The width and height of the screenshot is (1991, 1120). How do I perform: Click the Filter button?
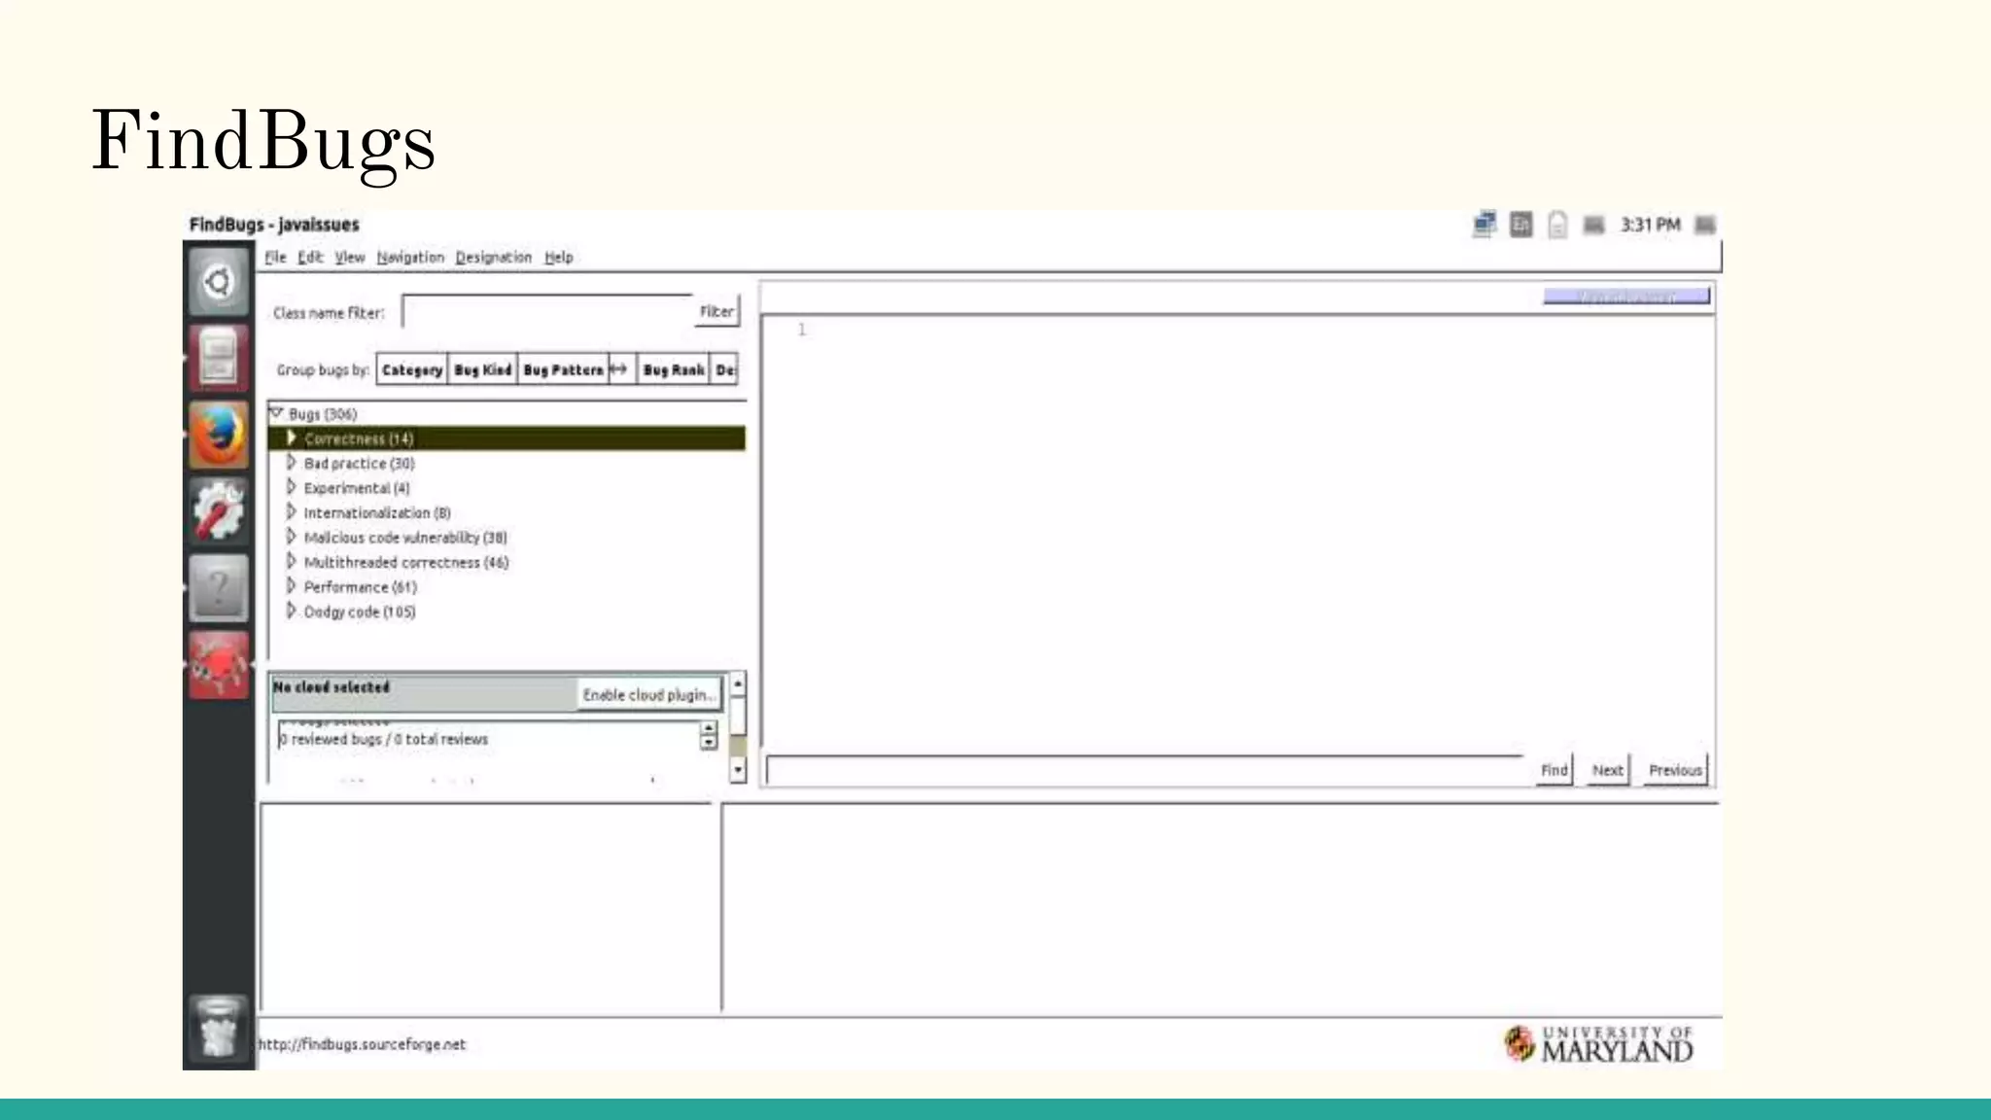716,311
